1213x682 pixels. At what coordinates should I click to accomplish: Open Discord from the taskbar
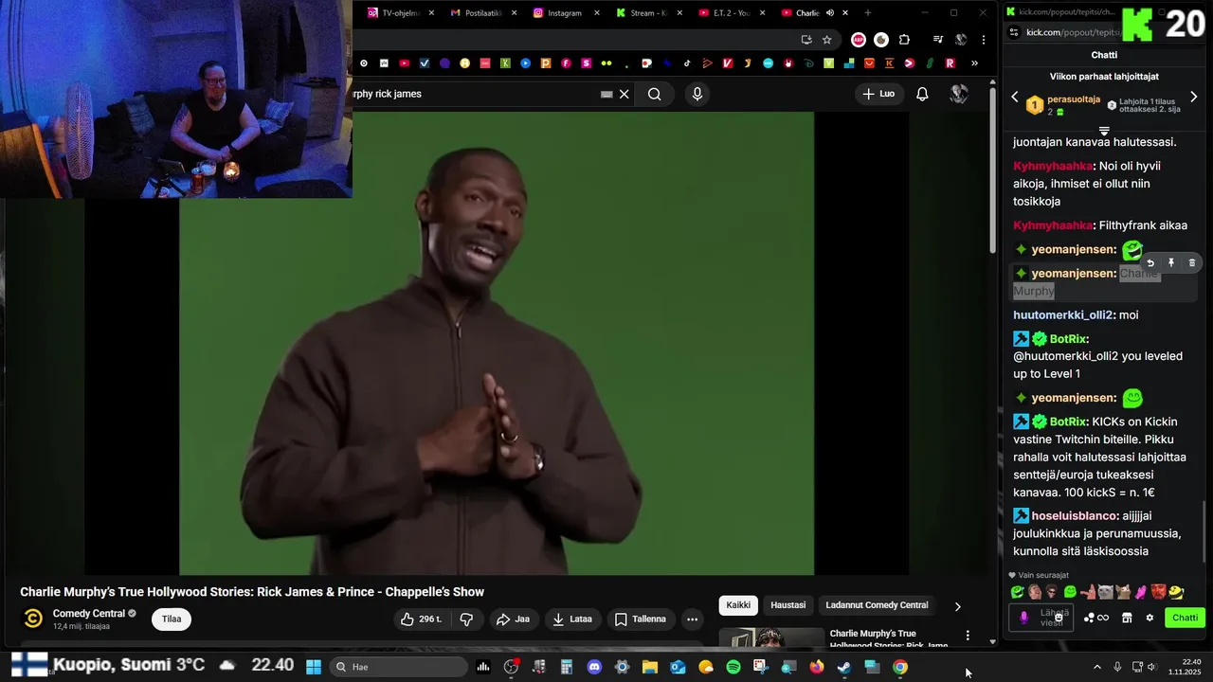tap(594, 667)
